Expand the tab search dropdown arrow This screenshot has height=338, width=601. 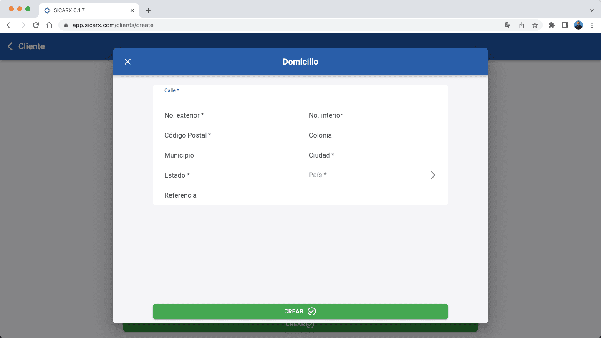[x=591, y=10]
